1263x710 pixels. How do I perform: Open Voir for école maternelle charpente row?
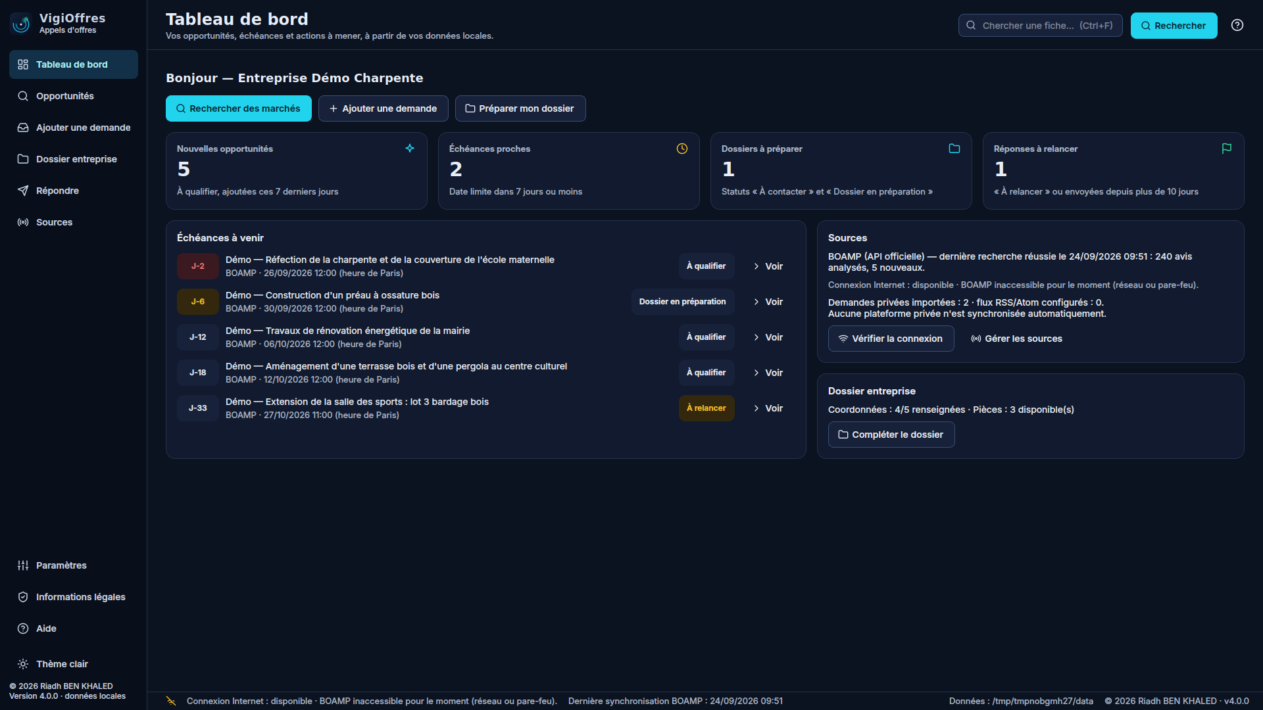(768, 266)
